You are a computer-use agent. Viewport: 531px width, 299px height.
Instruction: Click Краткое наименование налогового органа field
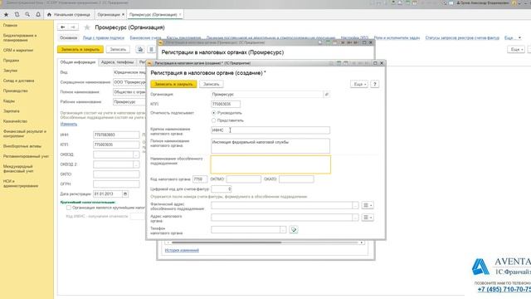pyautogui.click(x=270, y=130)
